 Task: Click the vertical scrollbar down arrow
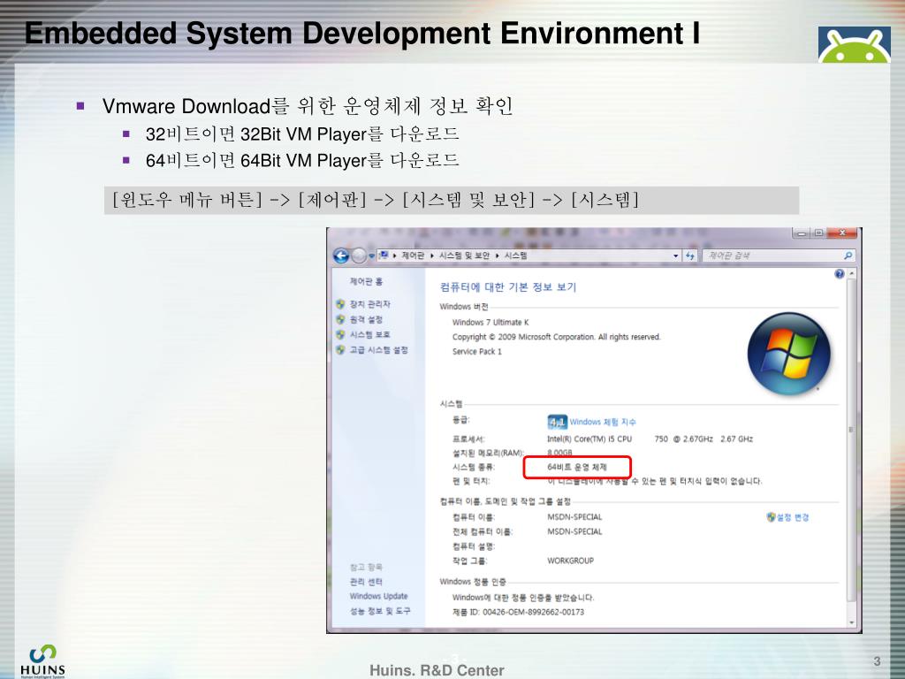point(852,625)
